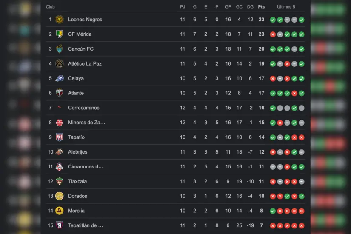Click the Pts column header

261,7
